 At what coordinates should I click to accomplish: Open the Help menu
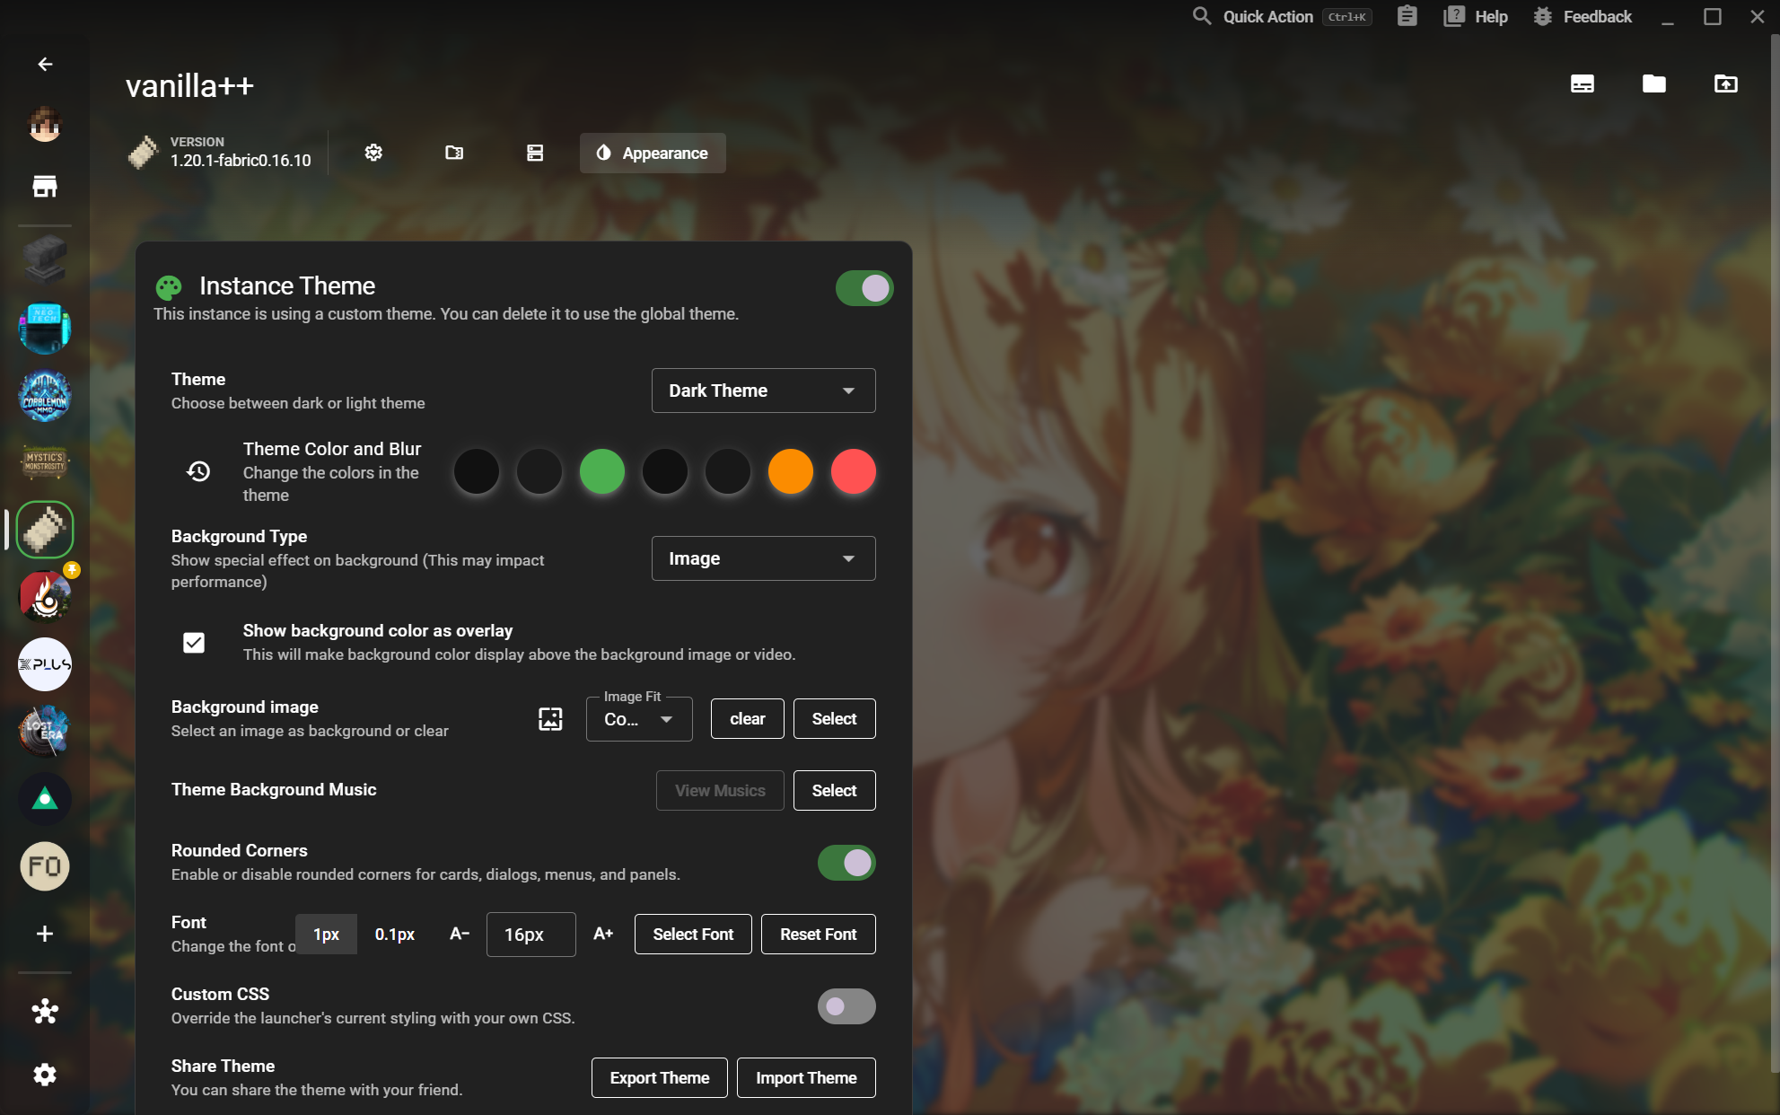[1476, 16]
